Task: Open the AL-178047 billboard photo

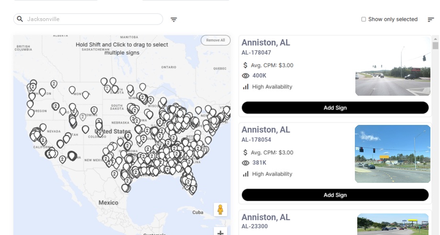Action: (393, 67)
